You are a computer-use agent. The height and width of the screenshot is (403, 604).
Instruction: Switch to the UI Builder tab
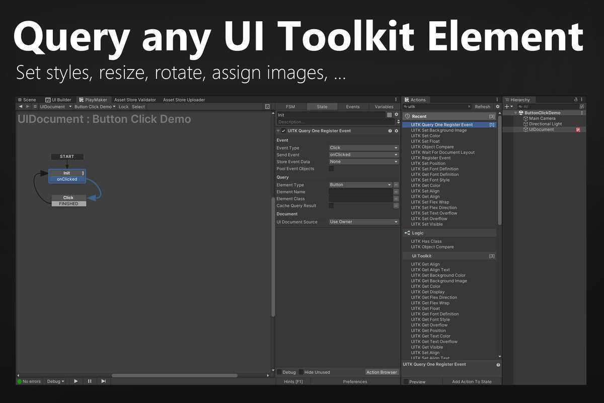(58, 100)
